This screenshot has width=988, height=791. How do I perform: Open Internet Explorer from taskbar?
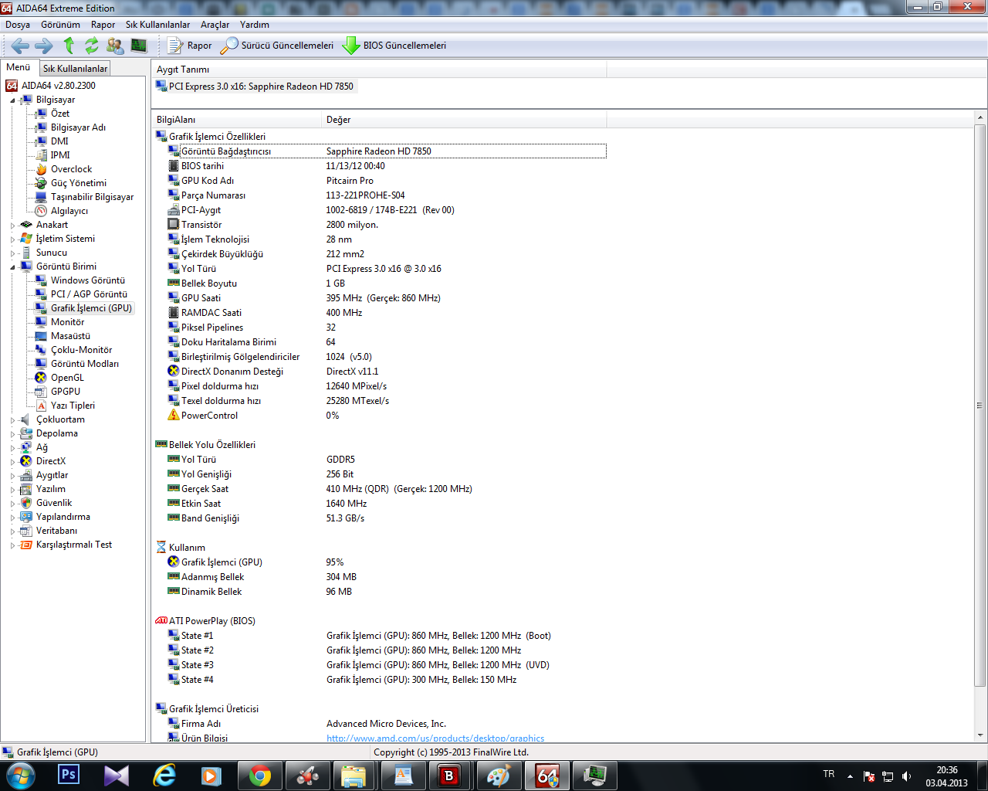point(164,775)
